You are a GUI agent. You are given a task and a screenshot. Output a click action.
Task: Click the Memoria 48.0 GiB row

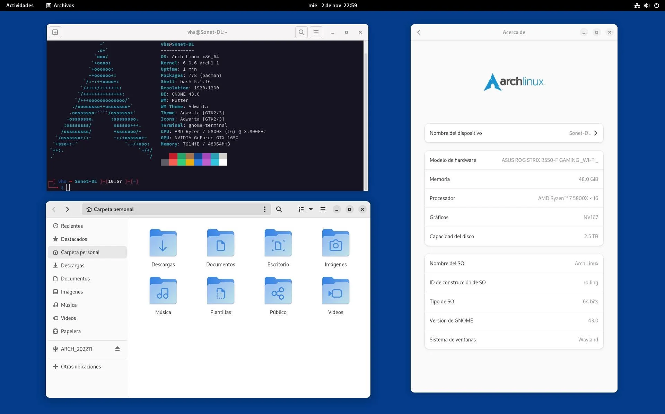click(x=514, y=179)
